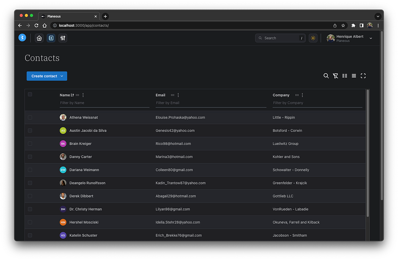Open Email column actions menu
The width and height of the screenshot is (398, 260).
coord(178,95)
